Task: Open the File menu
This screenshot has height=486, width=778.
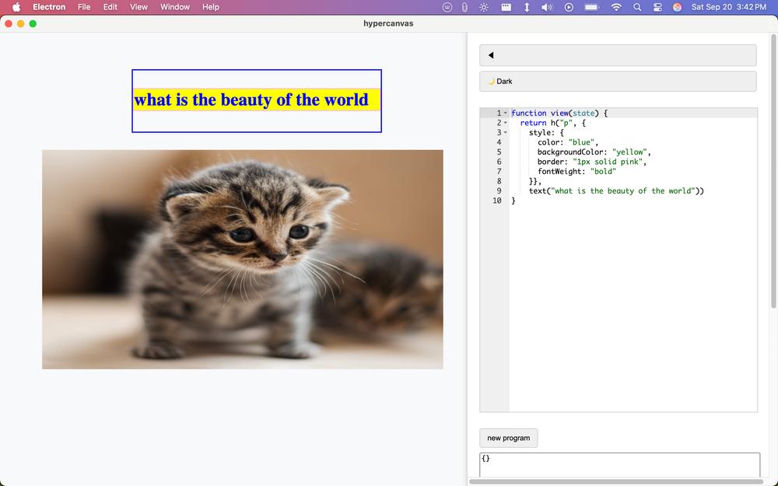Action: point(84,7)
